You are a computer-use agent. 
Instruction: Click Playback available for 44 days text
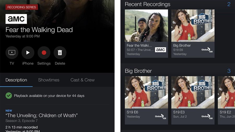click(49, 96)
